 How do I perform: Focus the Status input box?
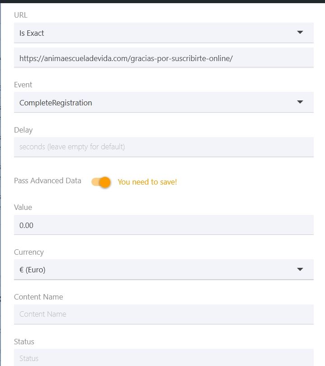pyautogui.click(x=164, y=357)
